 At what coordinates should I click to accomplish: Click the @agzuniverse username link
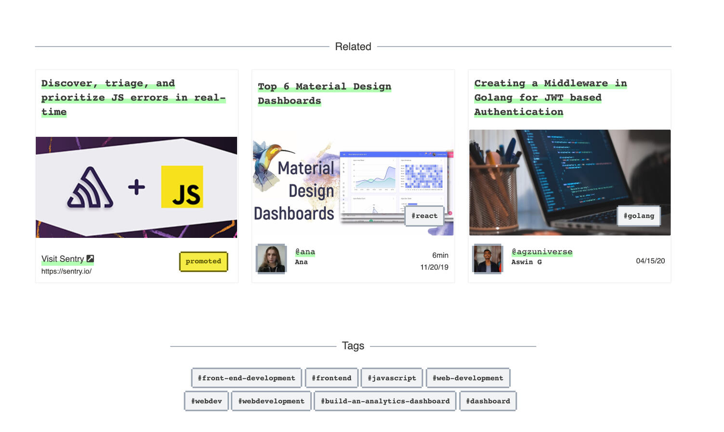click(x=541, y=251)
